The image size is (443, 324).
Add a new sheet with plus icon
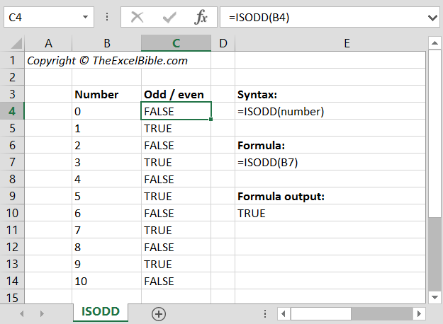click(x=158, y=313)
